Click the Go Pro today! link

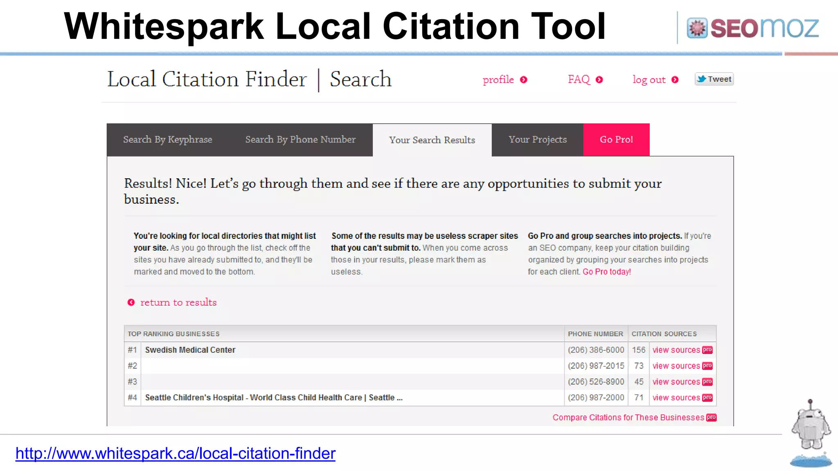pyautogui.click(x=607, y=272)
